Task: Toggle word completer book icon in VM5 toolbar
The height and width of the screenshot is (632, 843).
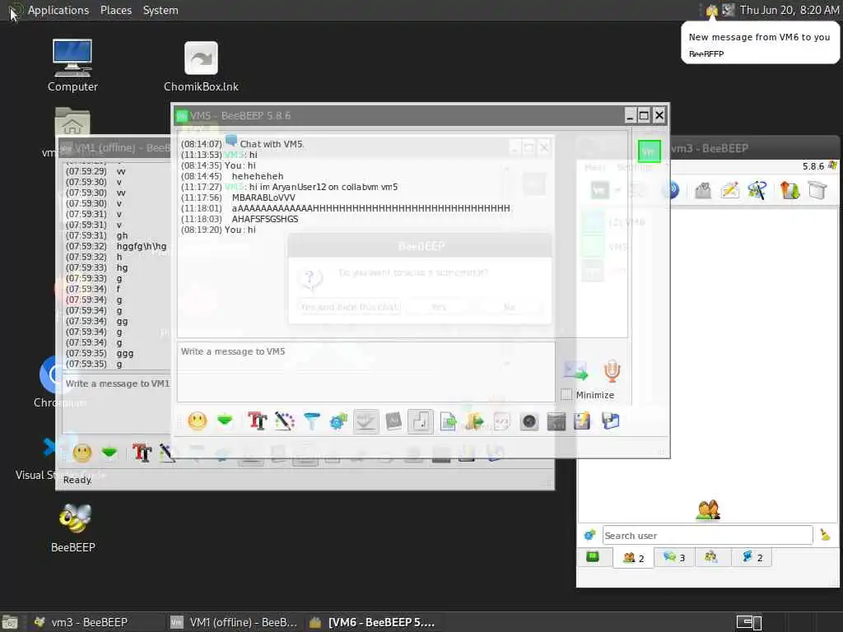Action: click(394, 421)
